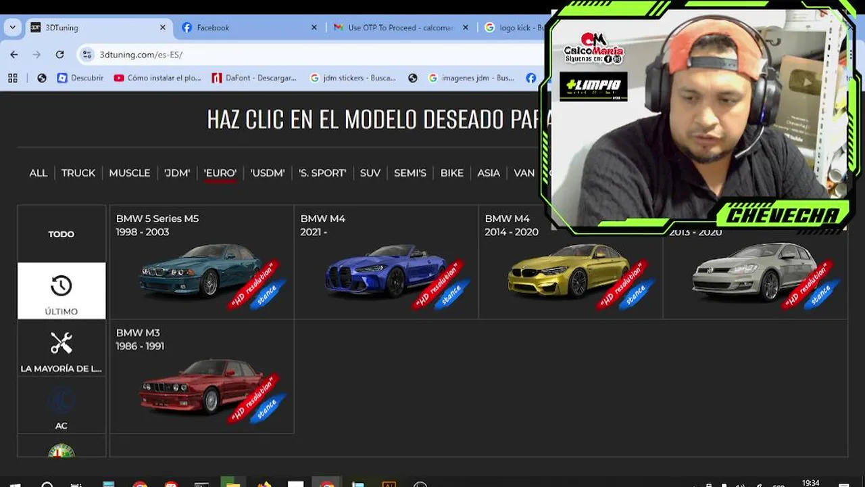Filter models by ASIA category

pyautogui.click(x=489, y=173)
